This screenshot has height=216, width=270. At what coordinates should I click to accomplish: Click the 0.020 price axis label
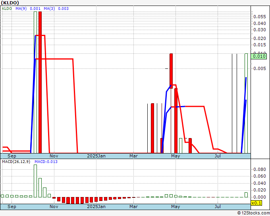[x=260, y=38]
